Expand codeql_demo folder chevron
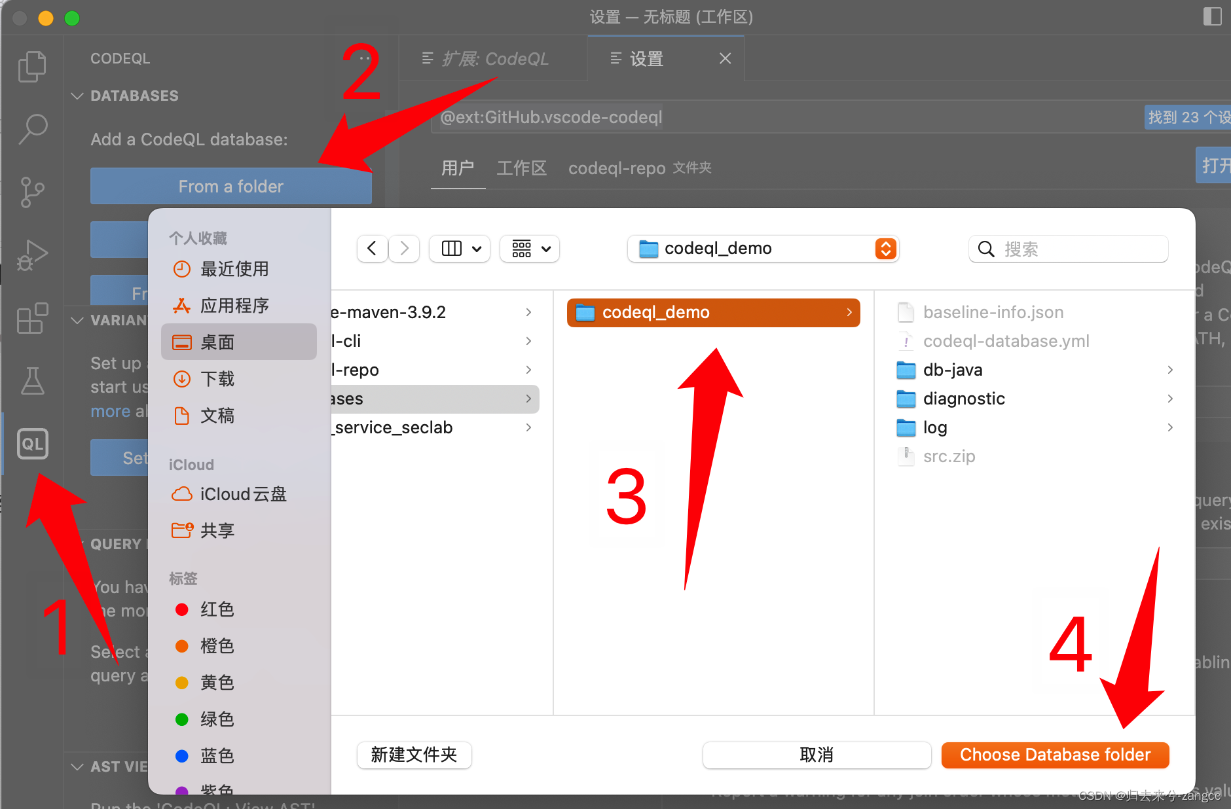1231x809 pixels. point(849,312)
